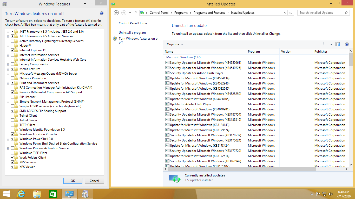Click Programs in the breadcrumb path

181,13
